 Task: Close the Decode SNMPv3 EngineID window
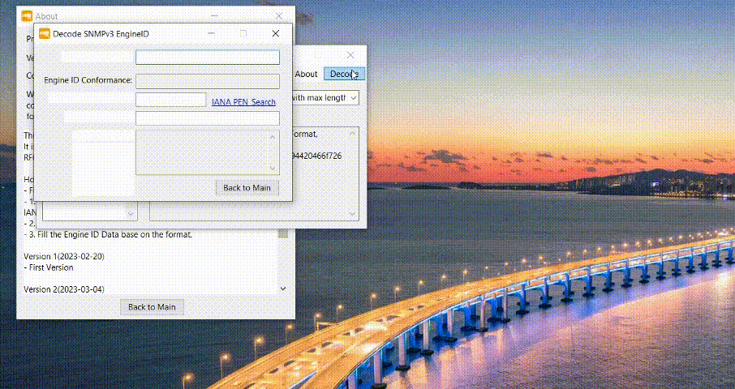click(276, 33)
